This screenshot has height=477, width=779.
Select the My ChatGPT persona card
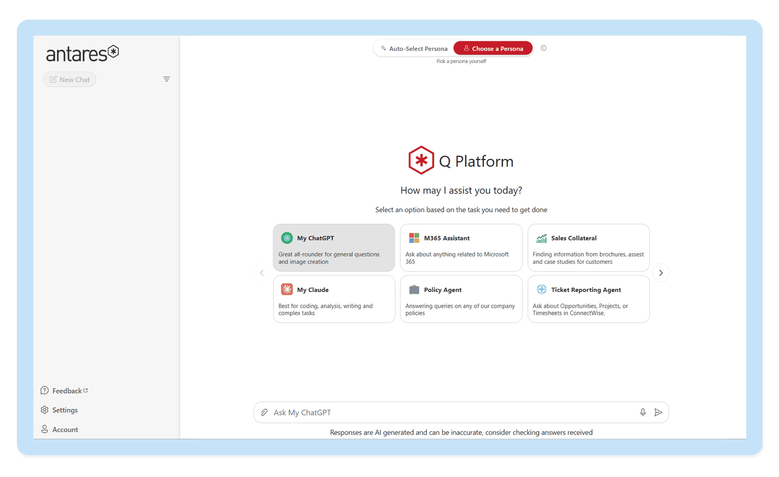(334, 248)
